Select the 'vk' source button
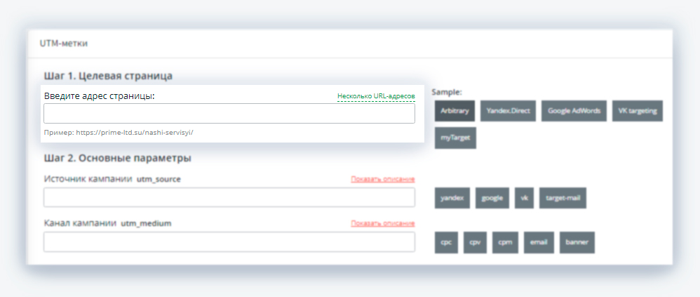 tap(524, 198)
